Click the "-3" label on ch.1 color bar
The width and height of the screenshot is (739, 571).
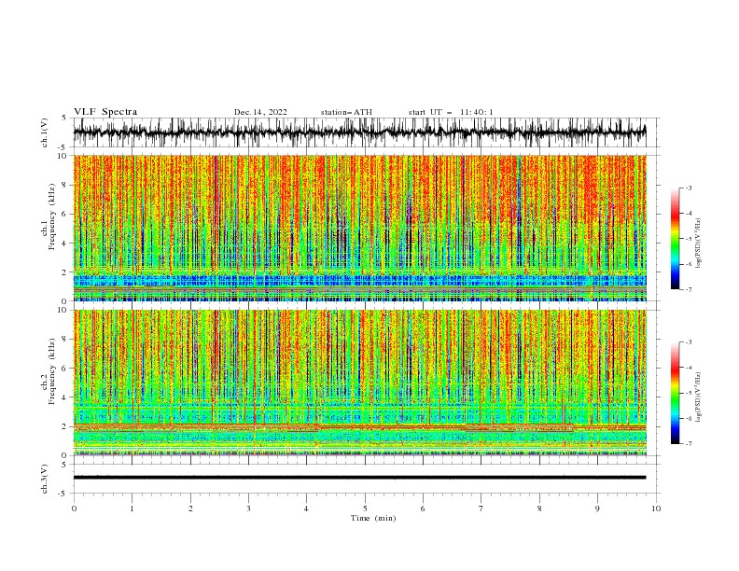[689, 188]
